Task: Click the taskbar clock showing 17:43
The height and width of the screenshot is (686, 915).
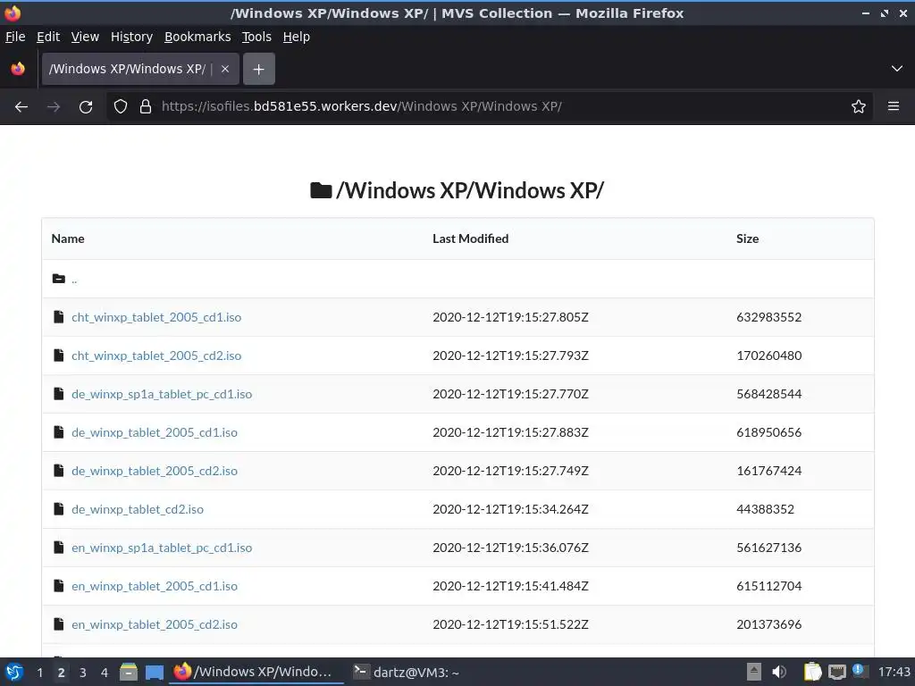Action: [x=894, y=672]
